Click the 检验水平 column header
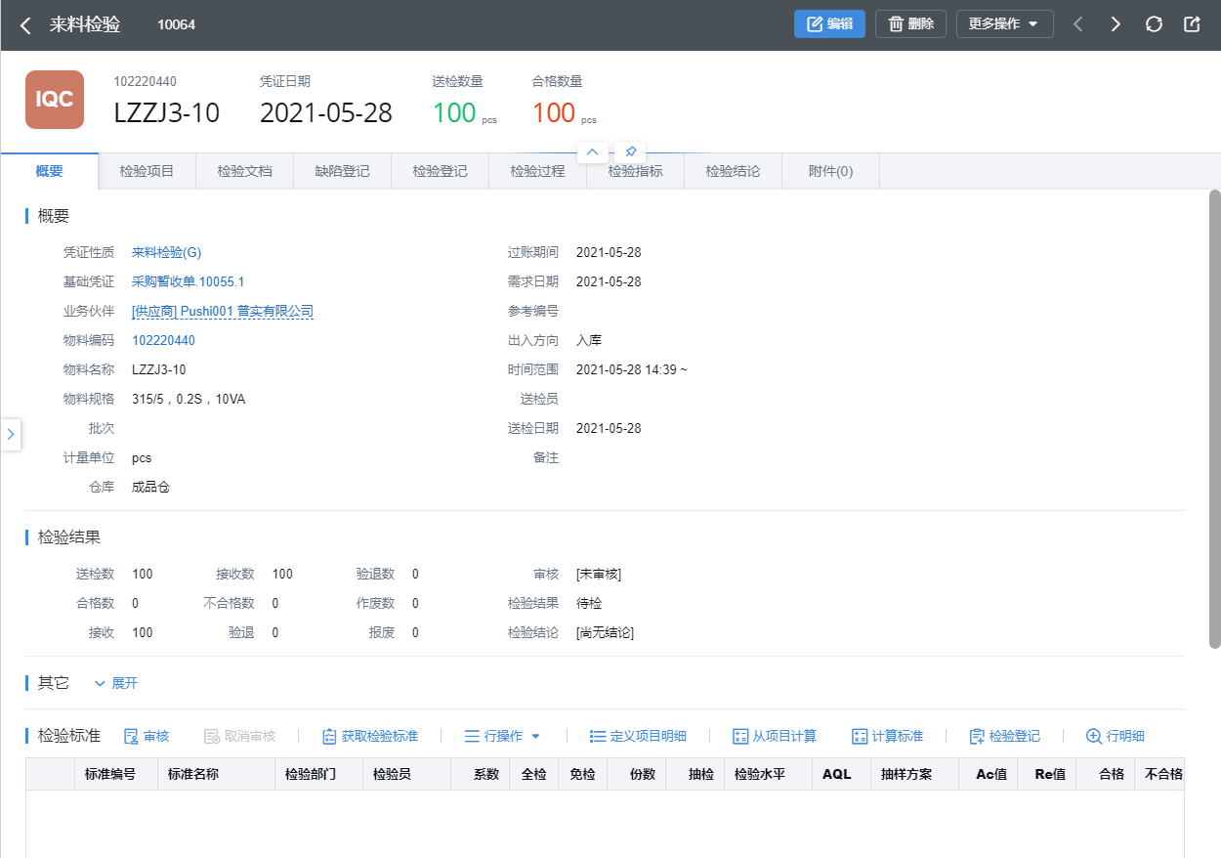 tap(769, 774)
